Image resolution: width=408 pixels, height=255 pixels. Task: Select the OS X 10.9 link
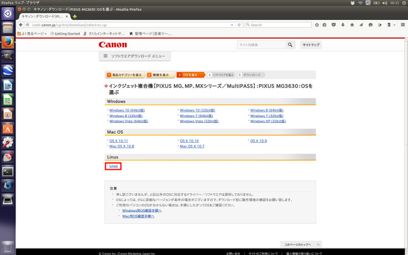click(259, 141)
